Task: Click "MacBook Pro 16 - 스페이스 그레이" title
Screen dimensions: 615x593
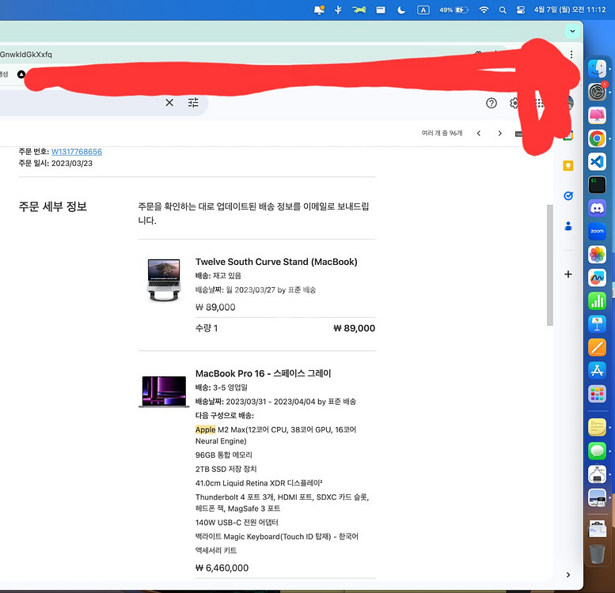Action: click(264, 373)
